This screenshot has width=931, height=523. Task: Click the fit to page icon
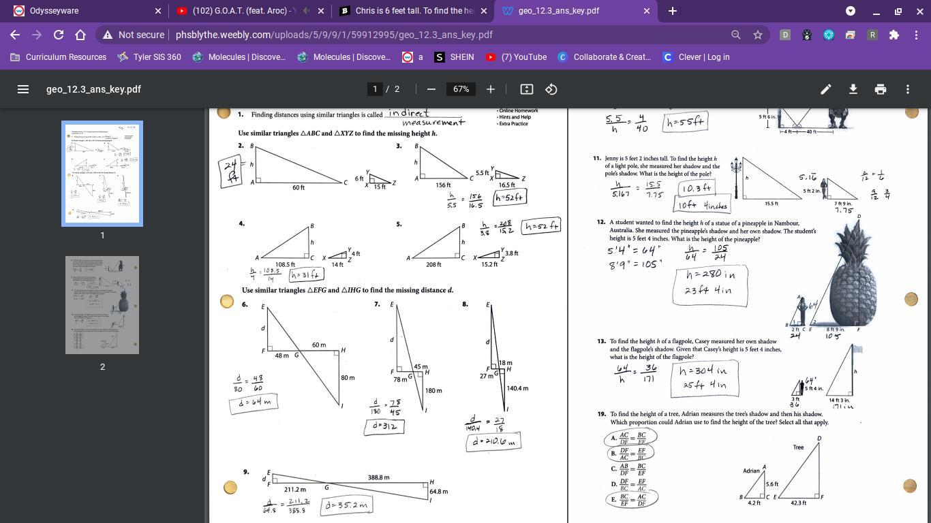[526, 89]
